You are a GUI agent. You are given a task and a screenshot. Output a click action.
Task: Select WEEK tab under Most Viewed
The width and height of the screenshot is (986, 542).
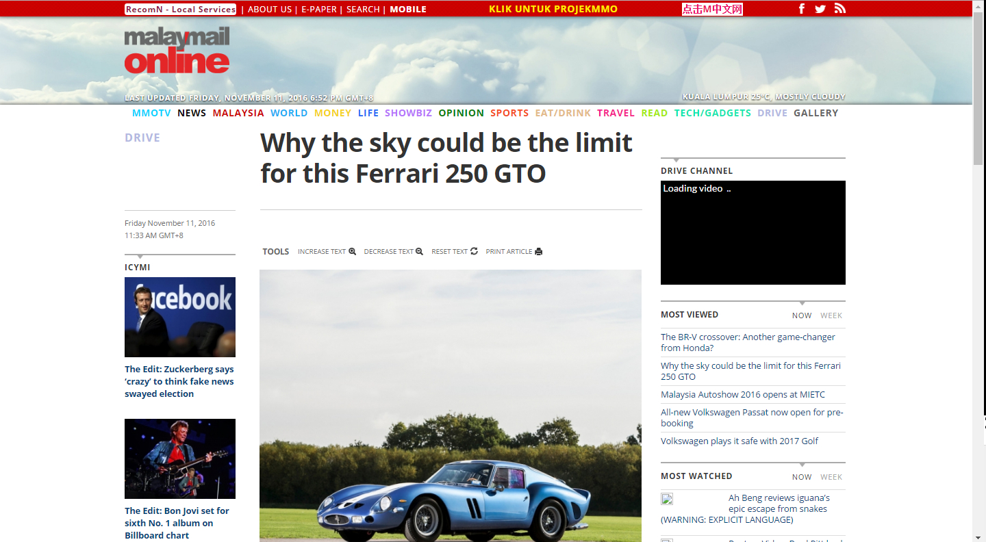coord(831,315)
